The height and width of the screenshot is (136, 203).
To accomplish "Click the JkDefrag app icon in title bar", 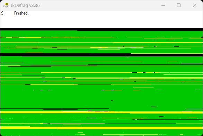I will pyautogui.click(x=6, y=5).
